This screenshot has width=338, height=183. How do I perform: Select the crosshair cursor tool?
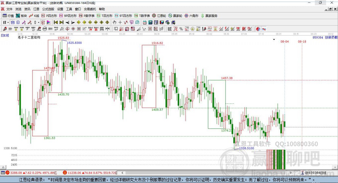(x=120, y=22)
